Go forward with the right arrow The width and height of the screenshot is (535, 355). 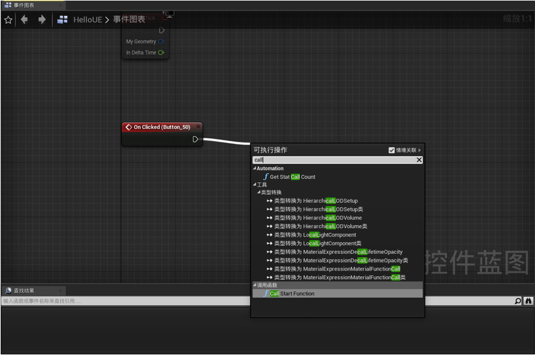pos(42,20)
